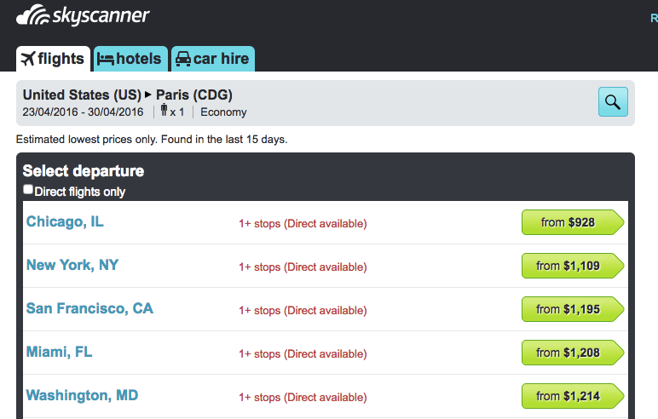The image size is (658, 419).
Task: Pick Miami, FL as departure
Action: pos(59,352)
